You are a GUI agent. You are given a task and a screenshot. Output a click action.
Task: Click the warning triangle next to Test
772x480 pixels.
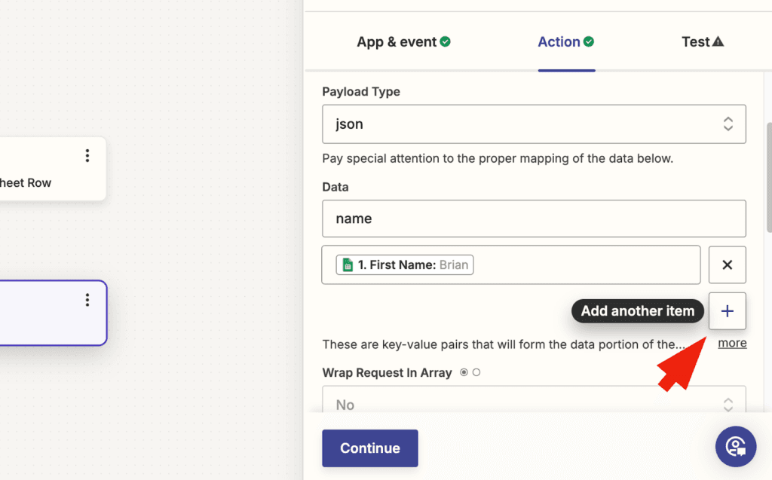click(x=718, y=41)
